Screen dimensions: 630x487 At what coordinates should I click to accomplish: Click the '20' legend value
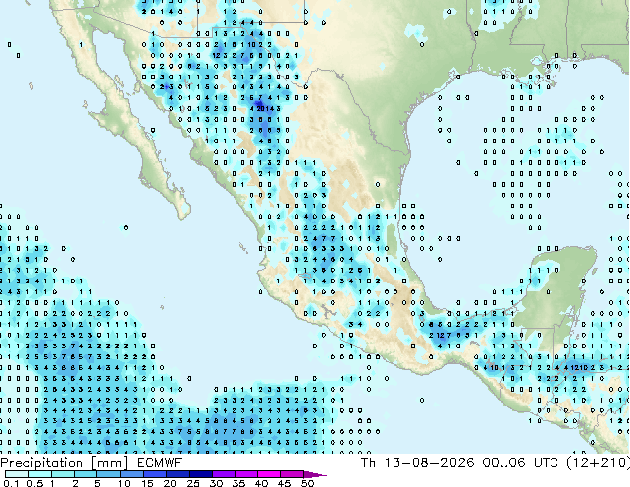tap(170, 483)
